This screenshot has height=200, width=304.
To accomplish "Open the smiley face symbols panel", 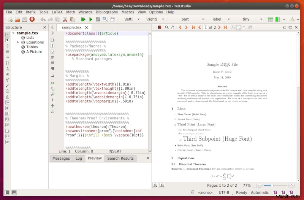I will coord(7,91).
